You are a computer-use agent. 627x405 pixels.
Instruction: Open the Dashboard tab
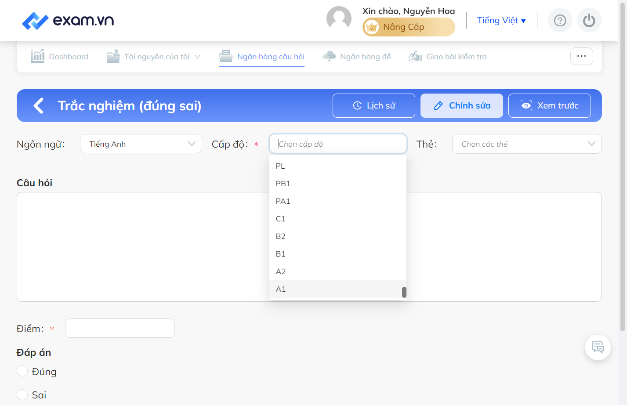[59, 56]
